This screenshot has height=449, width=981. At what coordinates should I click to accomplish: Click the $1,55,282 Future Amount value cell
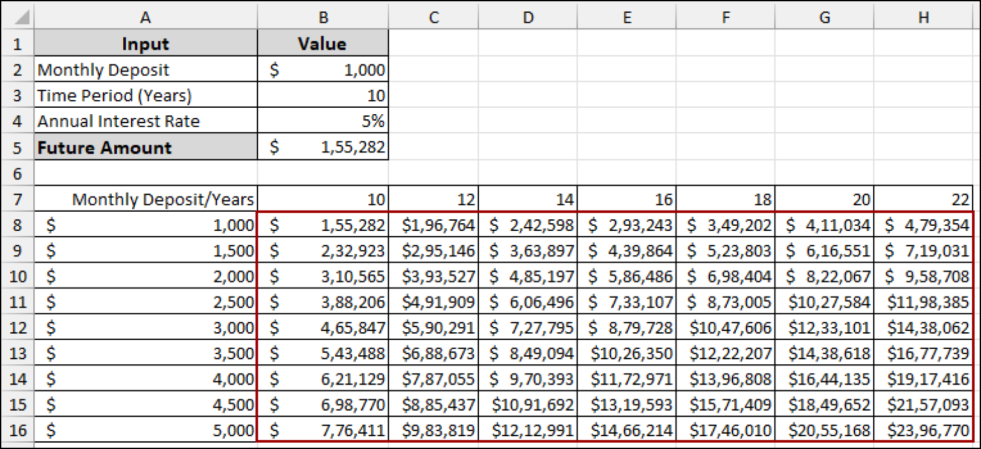click(323, 147)
